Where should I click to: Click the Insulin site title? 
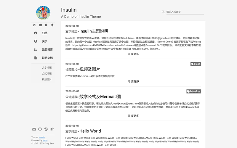69,10
